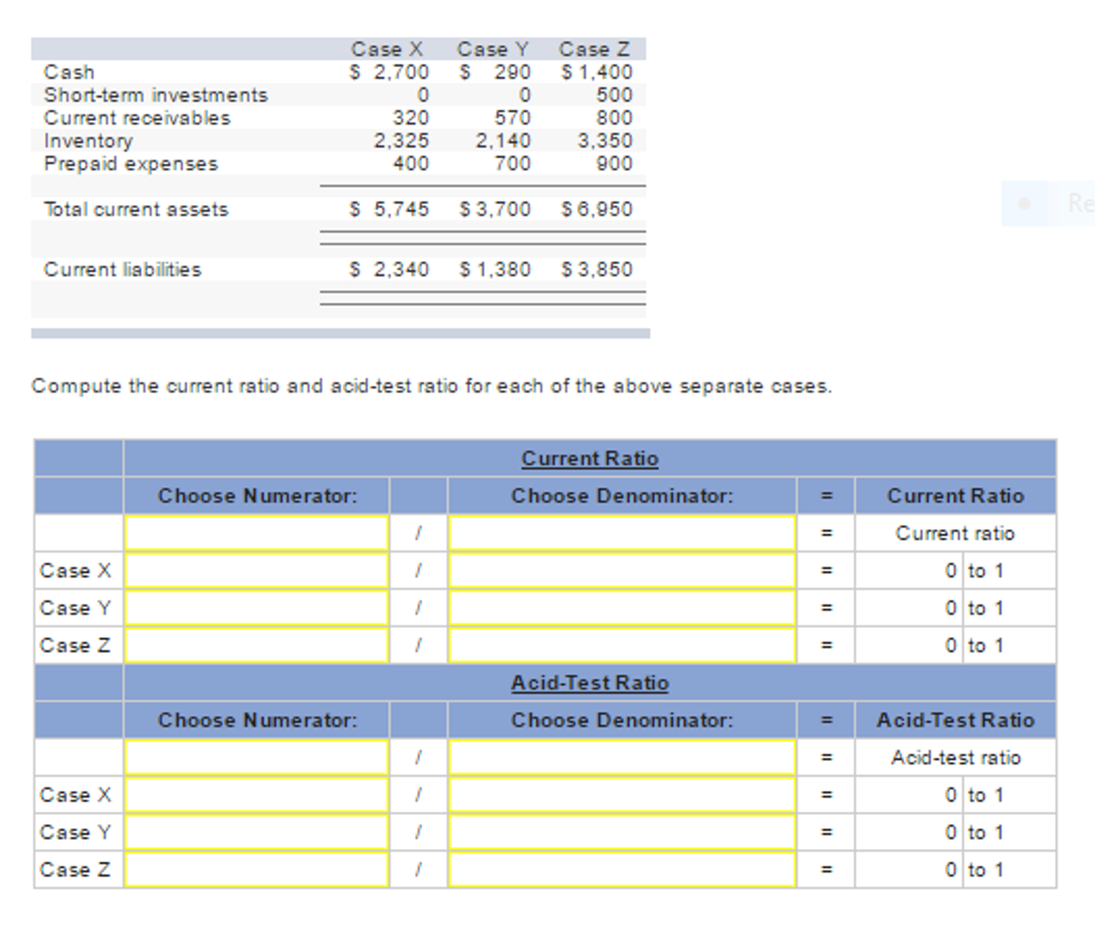Click Case Z total current assets '$ 6,950'
The image size is (1095, 941).
click(597, 209)
